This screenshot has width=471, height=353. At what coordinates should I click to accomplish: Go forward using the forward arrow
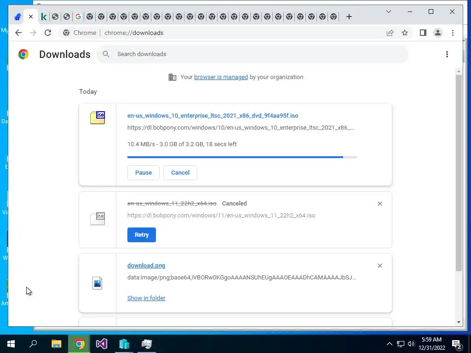coord(33,33)
